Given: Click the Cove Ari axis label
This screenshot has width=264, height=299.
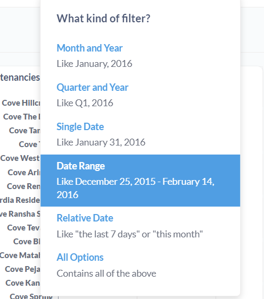Looking at the screenshot, I should (24, 173).
